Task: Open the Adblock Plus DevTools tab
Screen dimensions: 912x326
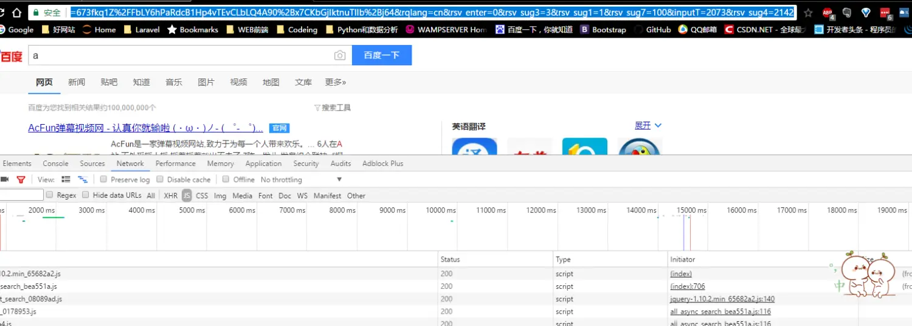Action: (x=383, y=164)
